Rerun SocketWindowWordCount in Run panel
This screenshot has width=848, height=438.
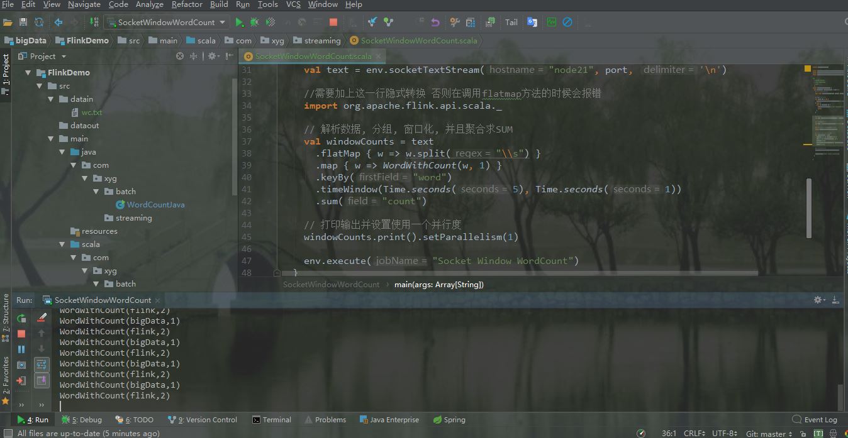[x=21, y=319]
